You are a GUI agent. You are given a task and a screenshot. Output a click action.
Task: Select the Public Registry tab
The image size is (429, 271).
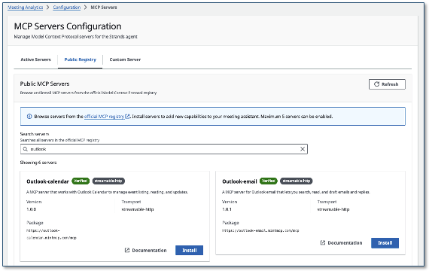tap(81, 59)
